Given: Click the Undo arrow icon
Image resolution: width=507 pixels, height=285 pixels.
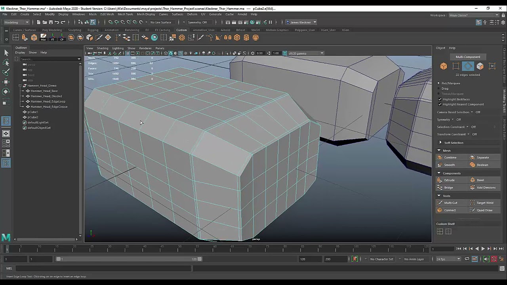Looking at the screenshot, I should click(57, 22).
